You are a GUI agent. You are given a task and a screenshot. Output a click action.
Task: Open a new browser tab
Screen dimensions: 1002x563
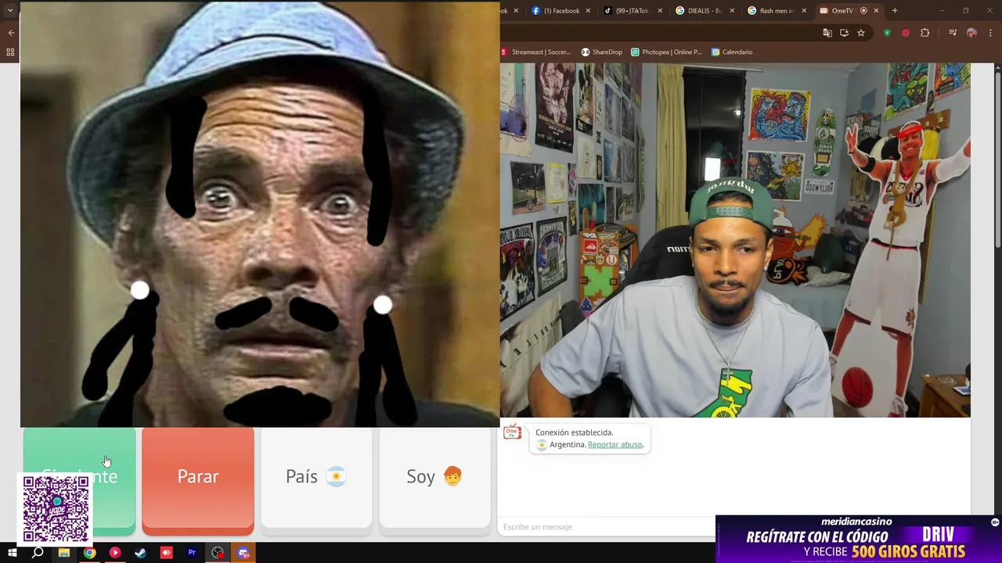pos(895,11)
